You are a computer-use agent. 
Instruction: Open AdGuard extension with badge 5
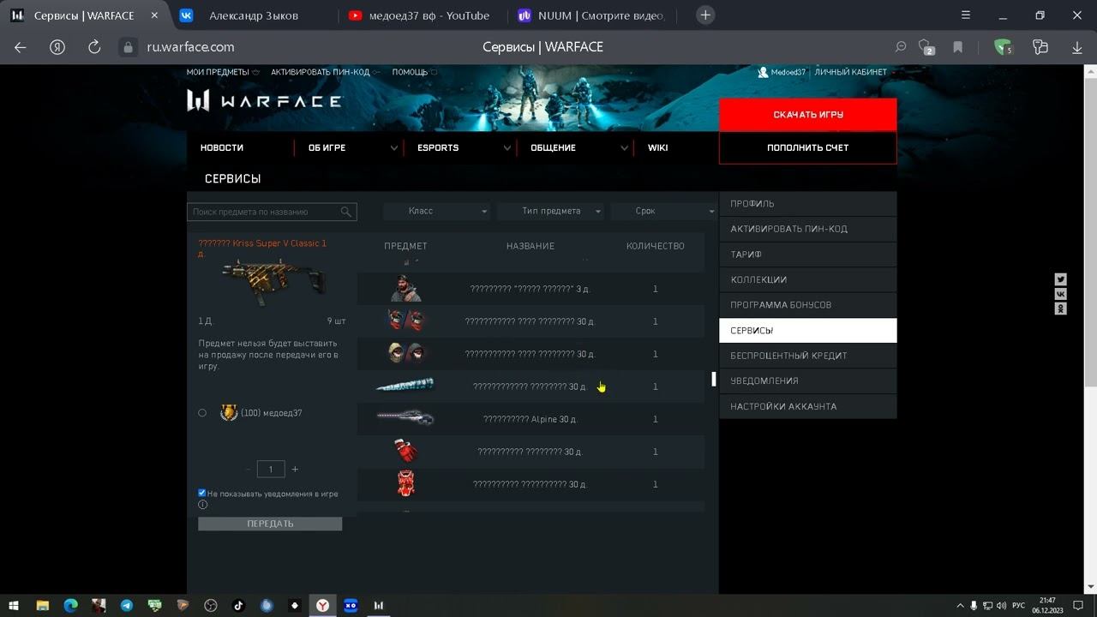tap(1003, 47)
